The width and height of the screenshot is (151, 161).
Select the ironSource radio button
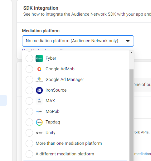tap(29, 90)
